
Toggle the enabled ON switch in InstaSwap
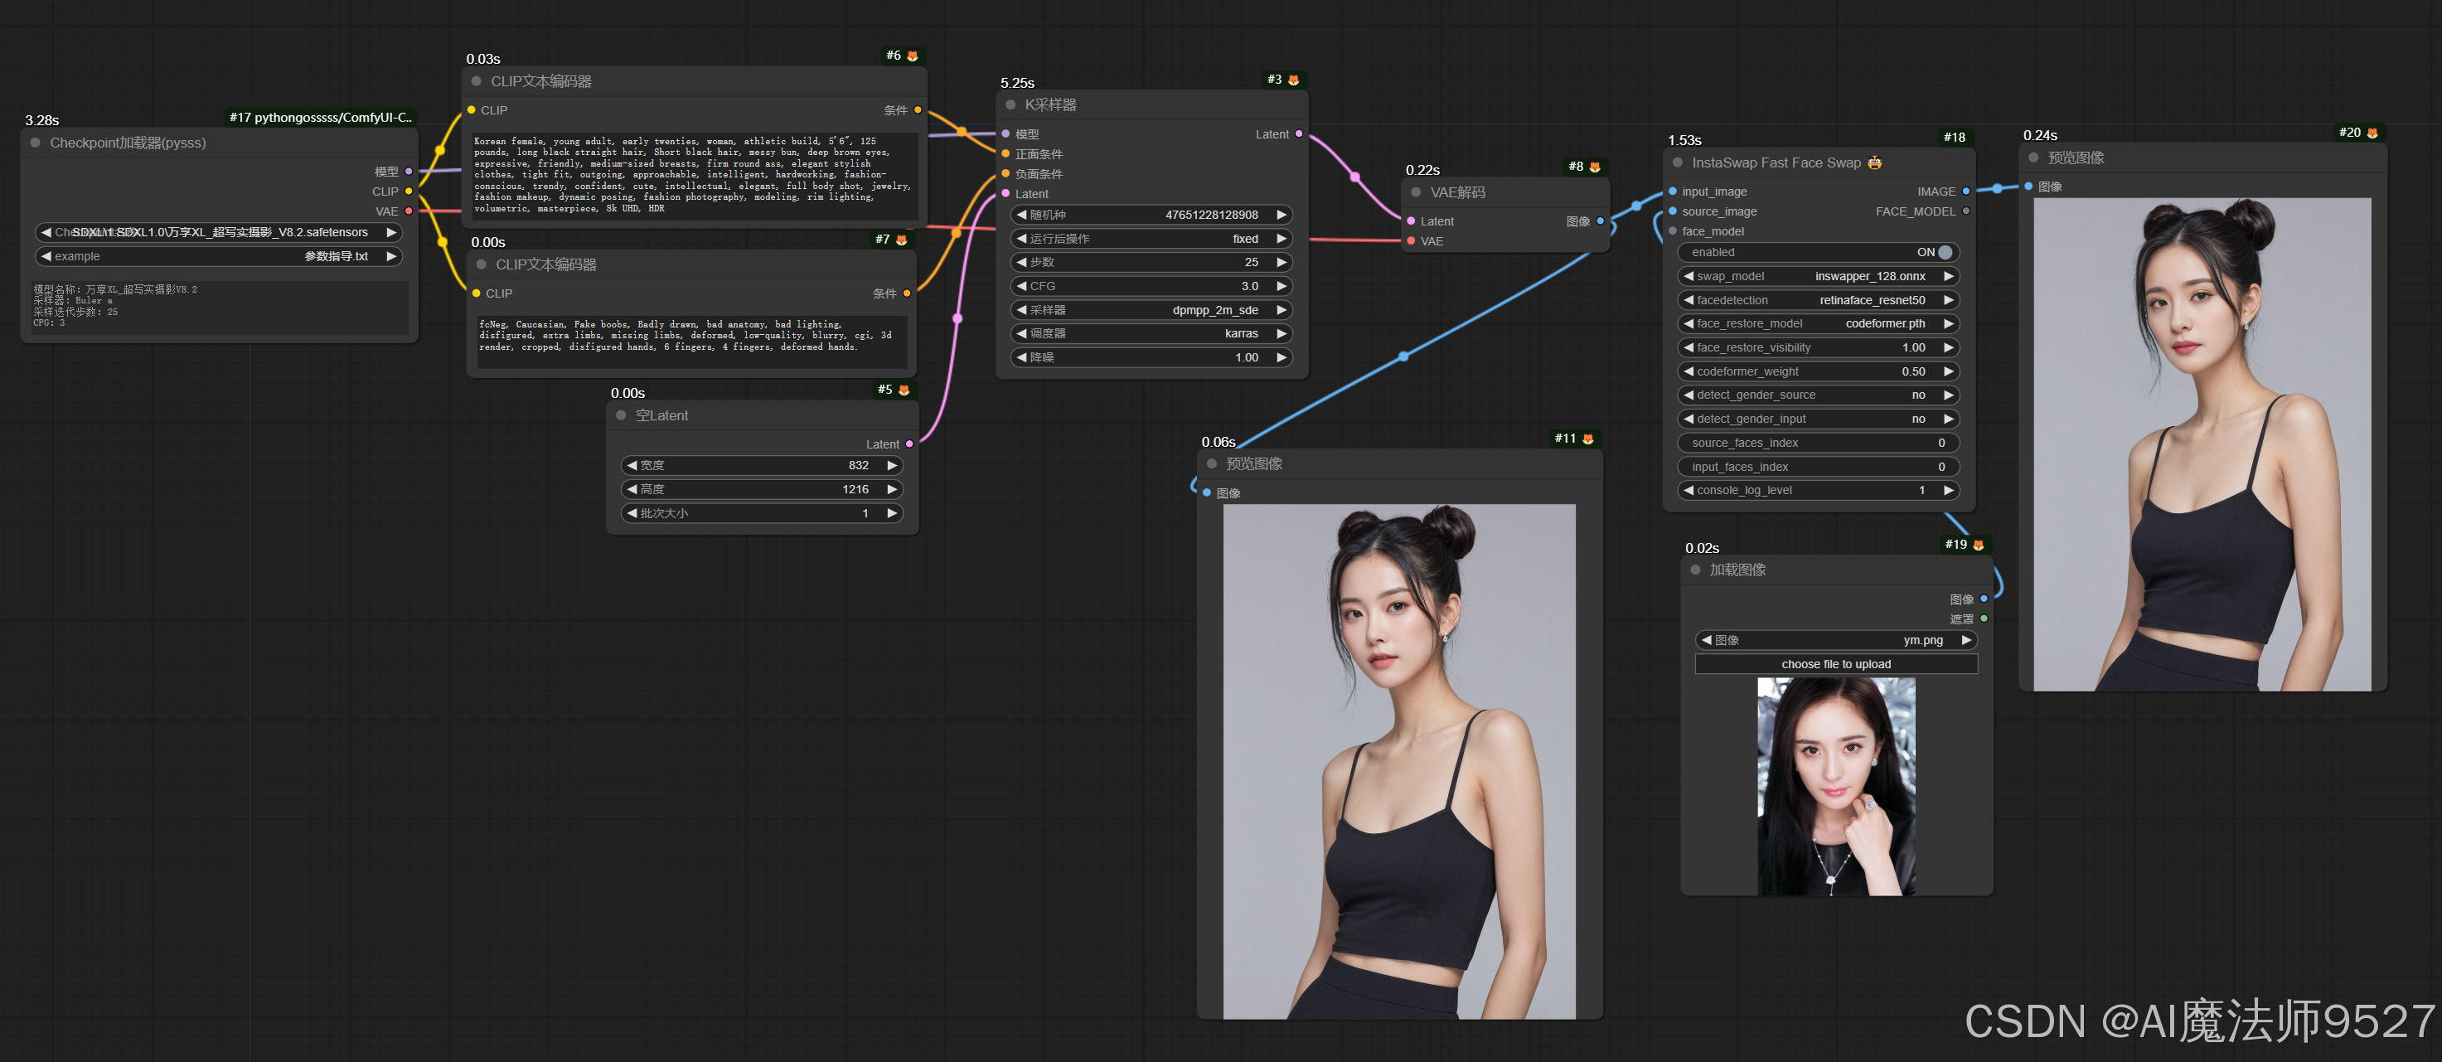tap(1945, 252)
